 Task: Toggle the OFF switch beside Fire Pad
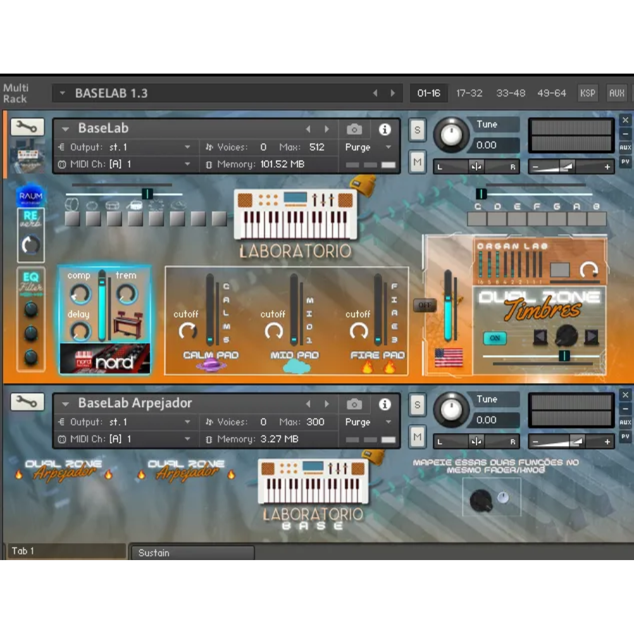(x=425, y=305)
